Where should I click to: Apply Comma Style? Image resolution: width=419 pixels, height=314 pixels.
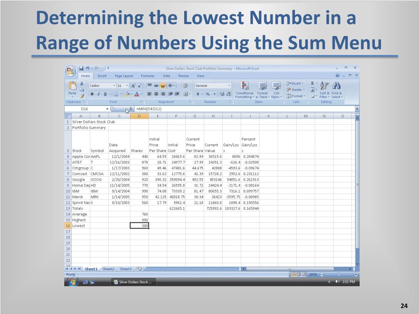pos(214,94)
